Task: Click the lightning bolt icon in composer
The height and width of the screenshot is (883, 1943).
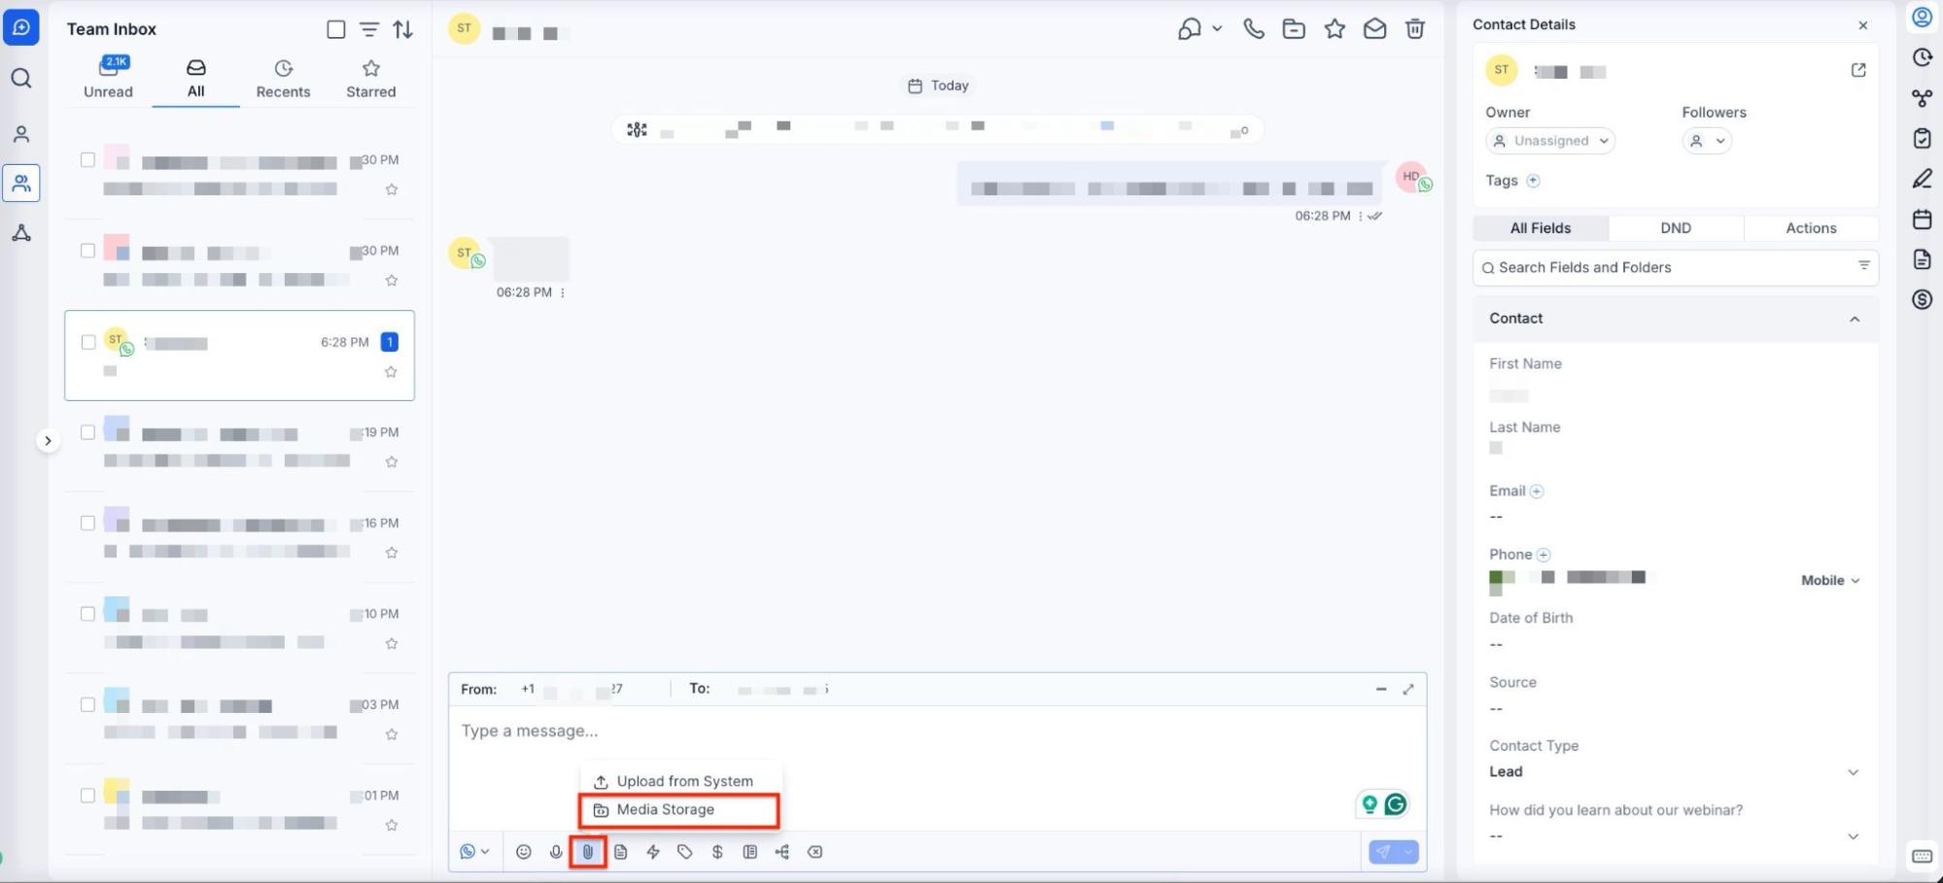Action: [653, 852]
